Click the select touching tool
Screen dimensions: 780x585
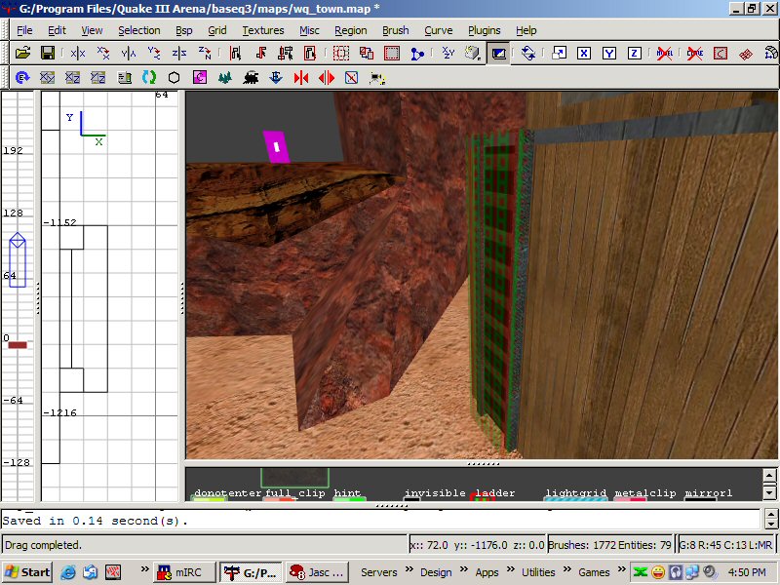pyautogui.click(x=260, y=53)
